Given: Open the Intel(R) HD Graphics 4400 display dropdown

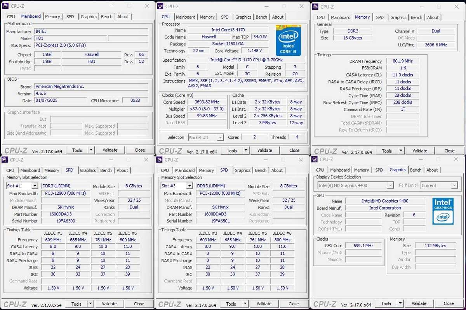Looking at the screenshot, I should (390, 185).
